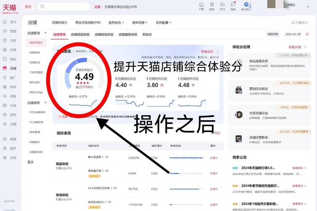Click the date field 2024-03-09
Screen dimensions: 317x211
click(x=293, y=34)
